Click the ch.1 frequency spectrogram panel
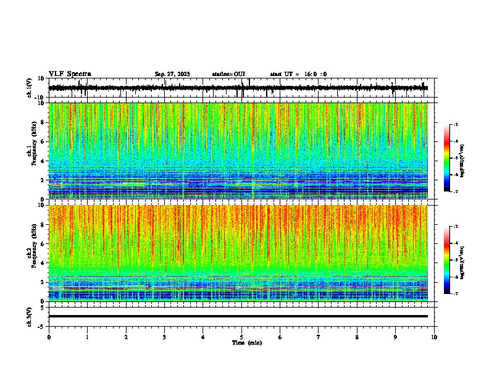 tap(238, 151)
